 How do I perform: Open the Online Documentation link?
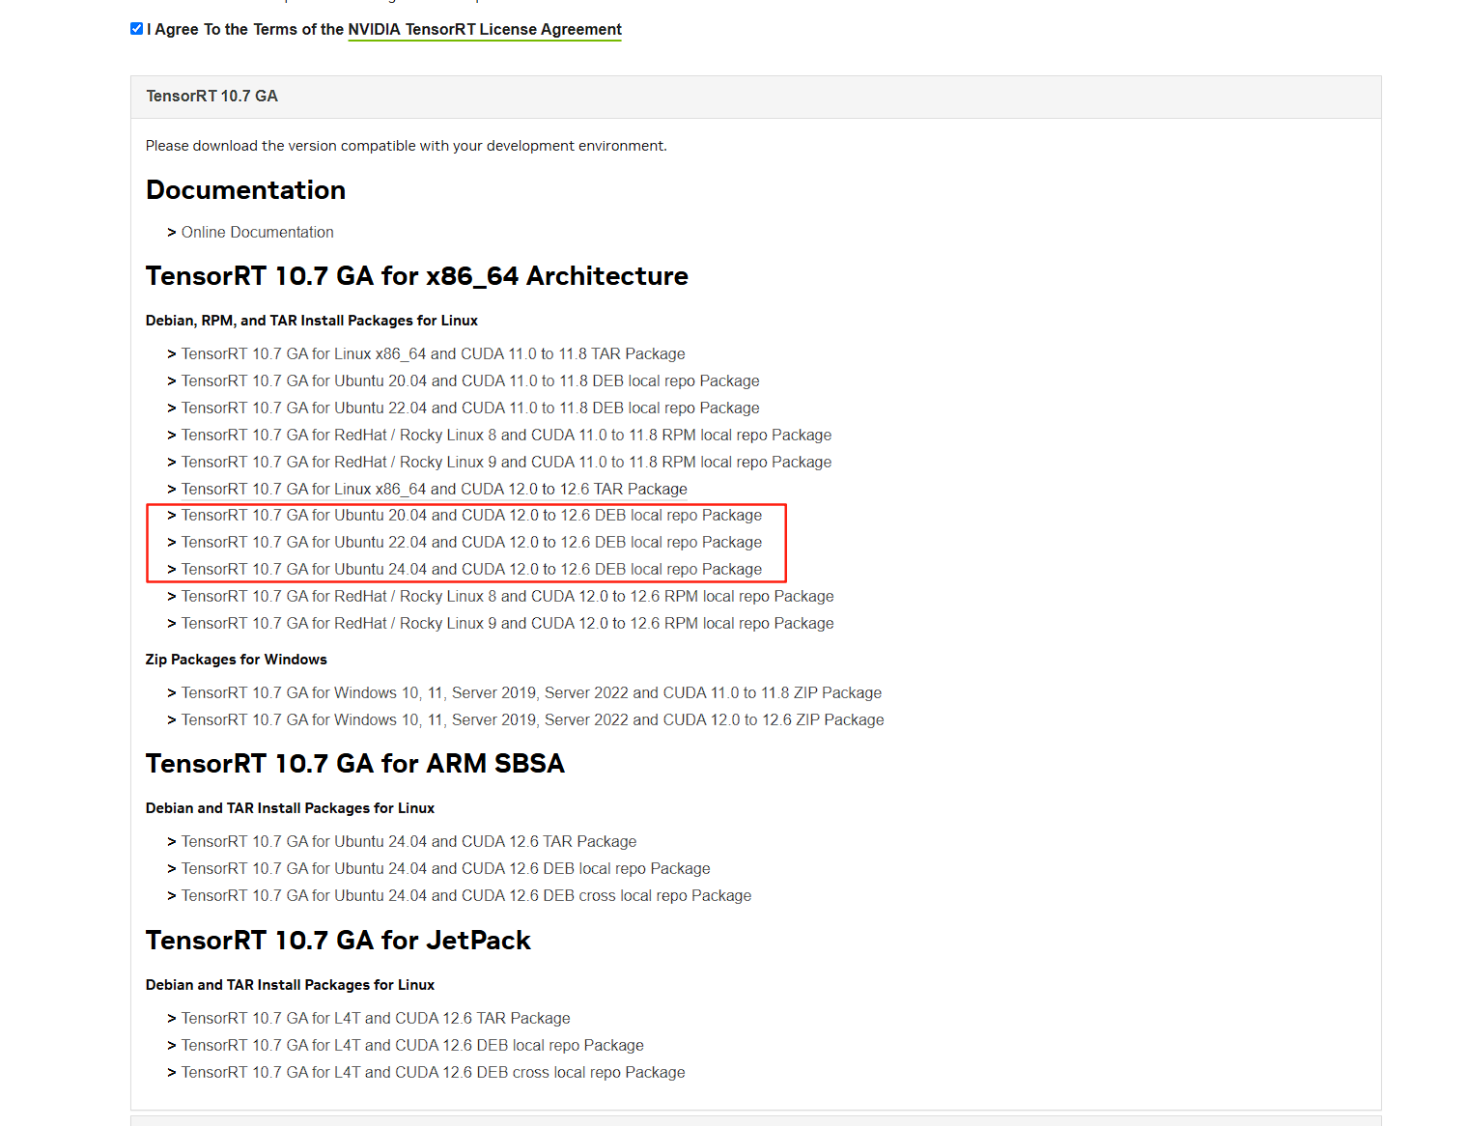click(x=257, y=233)
